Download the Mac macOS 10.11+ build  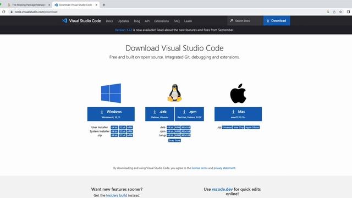pyautogui.click(x=238, y=114)
